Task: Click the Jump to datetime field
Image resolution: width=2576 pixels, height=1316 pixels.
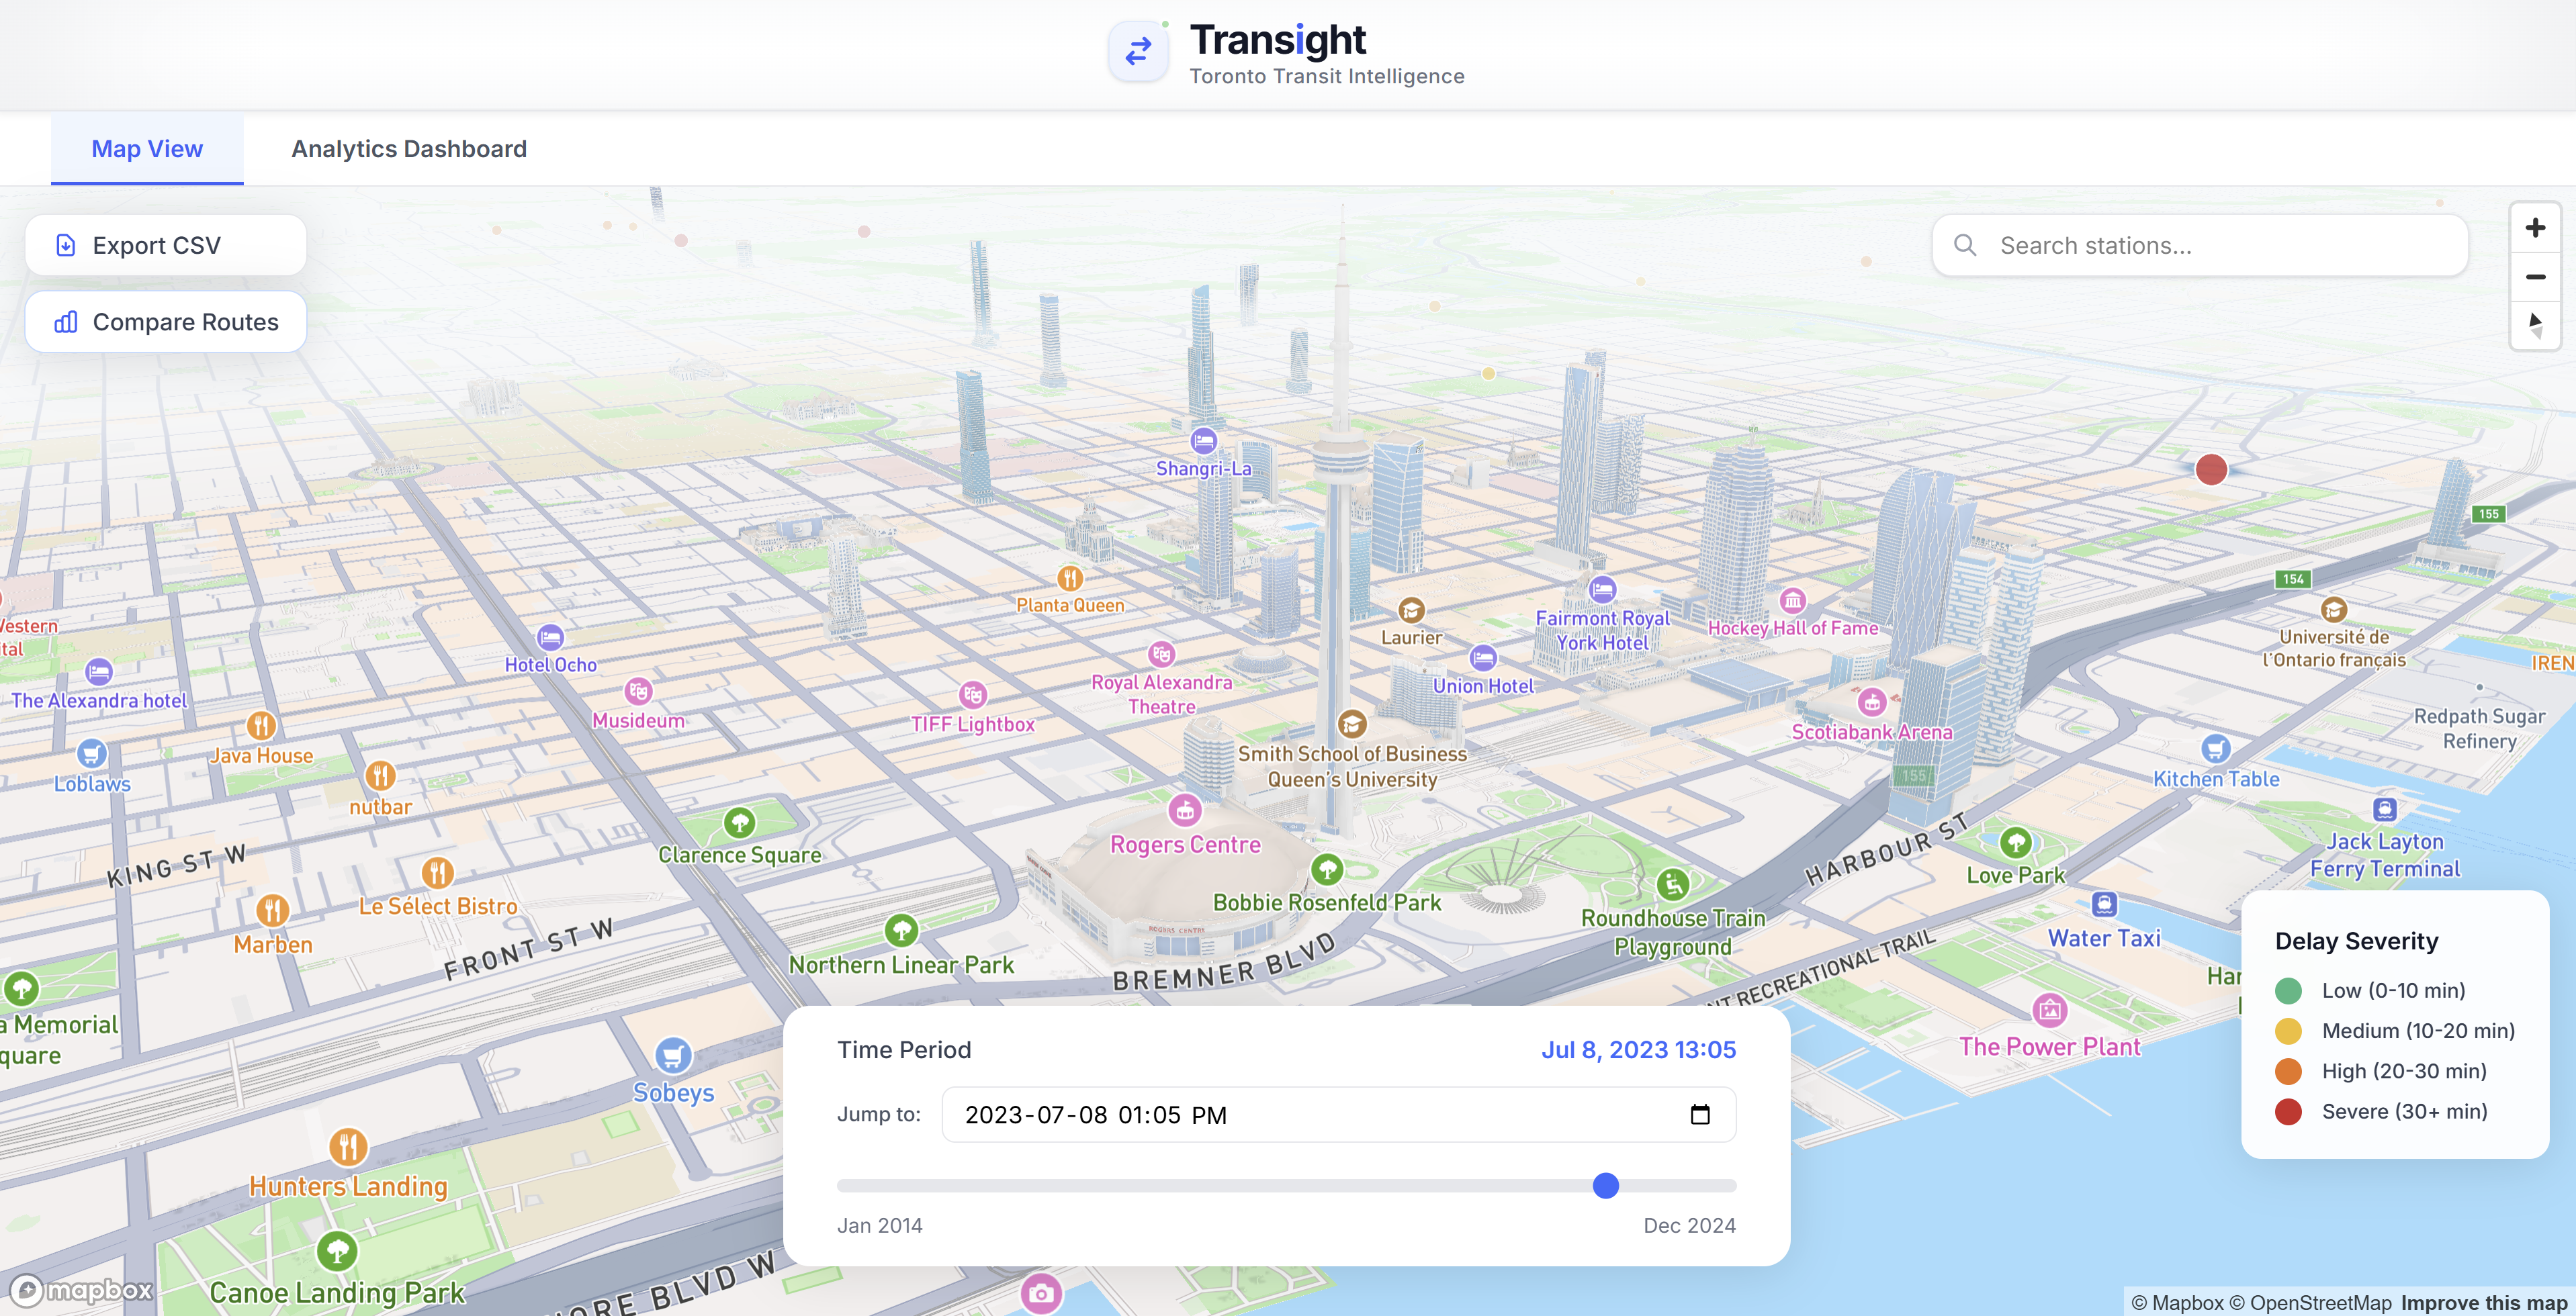Action: 1300,1114
